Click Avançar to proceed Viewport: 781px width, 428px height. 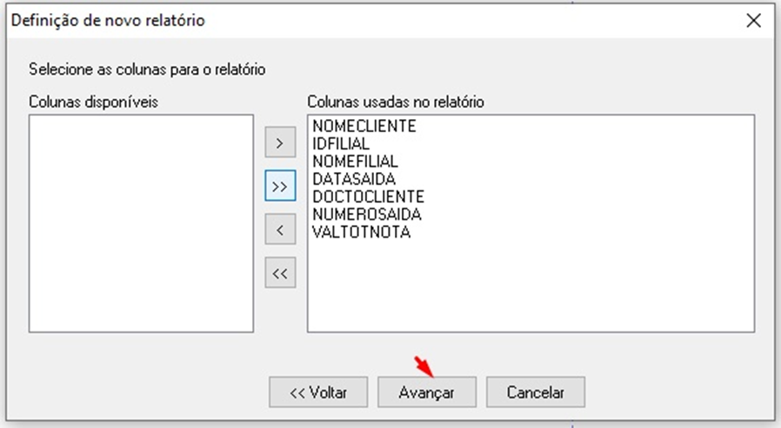point(427,392)
